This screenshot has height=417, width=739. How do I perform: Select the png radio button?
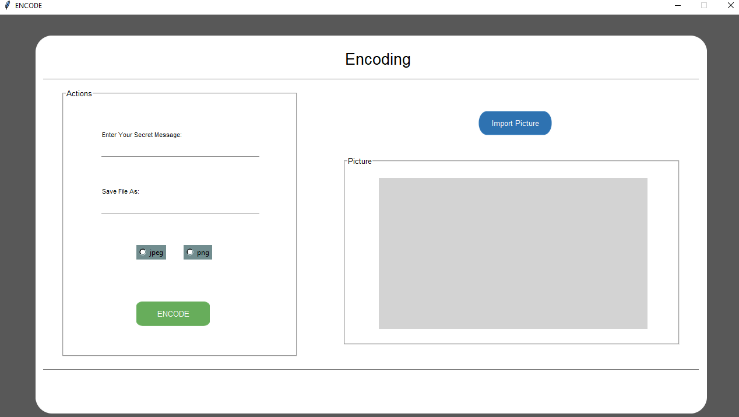point(190,252)
